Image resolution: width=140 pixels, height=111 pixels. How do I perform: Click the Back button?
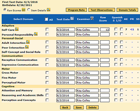[65, 107]
